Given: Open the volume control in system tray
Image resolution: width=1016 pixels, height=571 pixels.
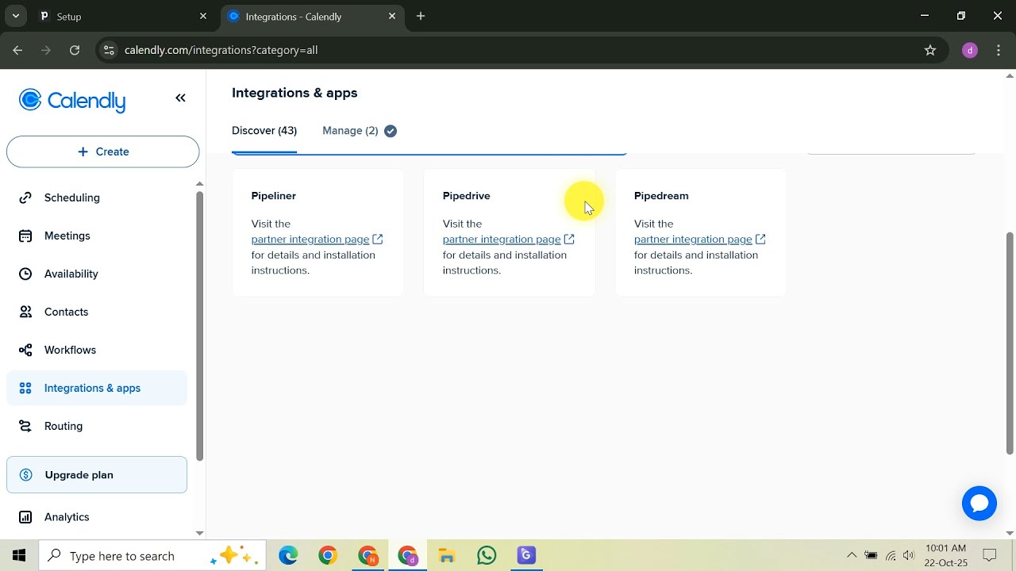Looking at the screenshot, I should tap(909, 555).
